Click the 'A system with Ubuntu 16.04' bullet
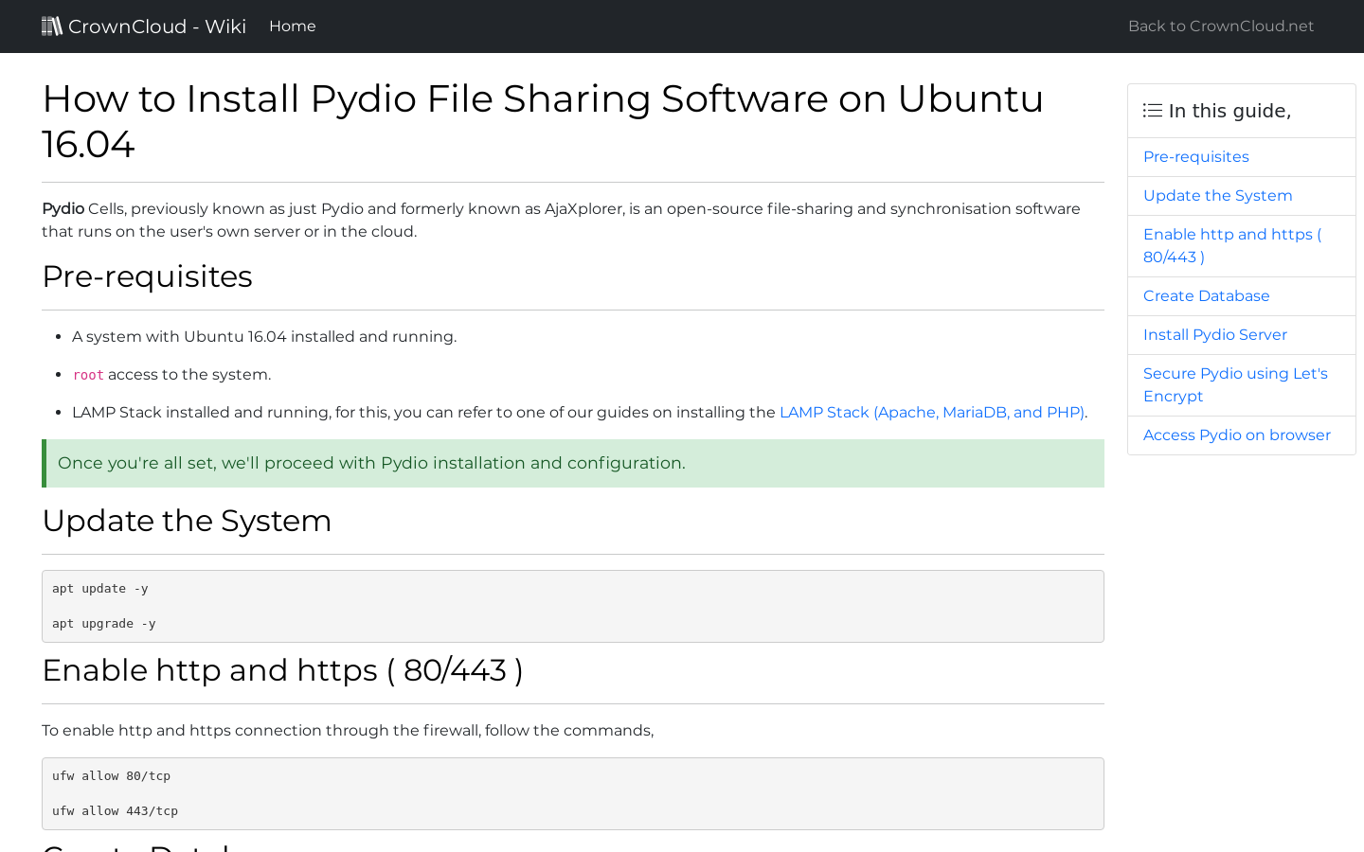The width and height of the screenshot is (1364, 852). click(264, 337)
